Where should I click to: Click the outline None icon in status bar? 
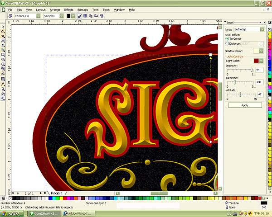[227, 207]
